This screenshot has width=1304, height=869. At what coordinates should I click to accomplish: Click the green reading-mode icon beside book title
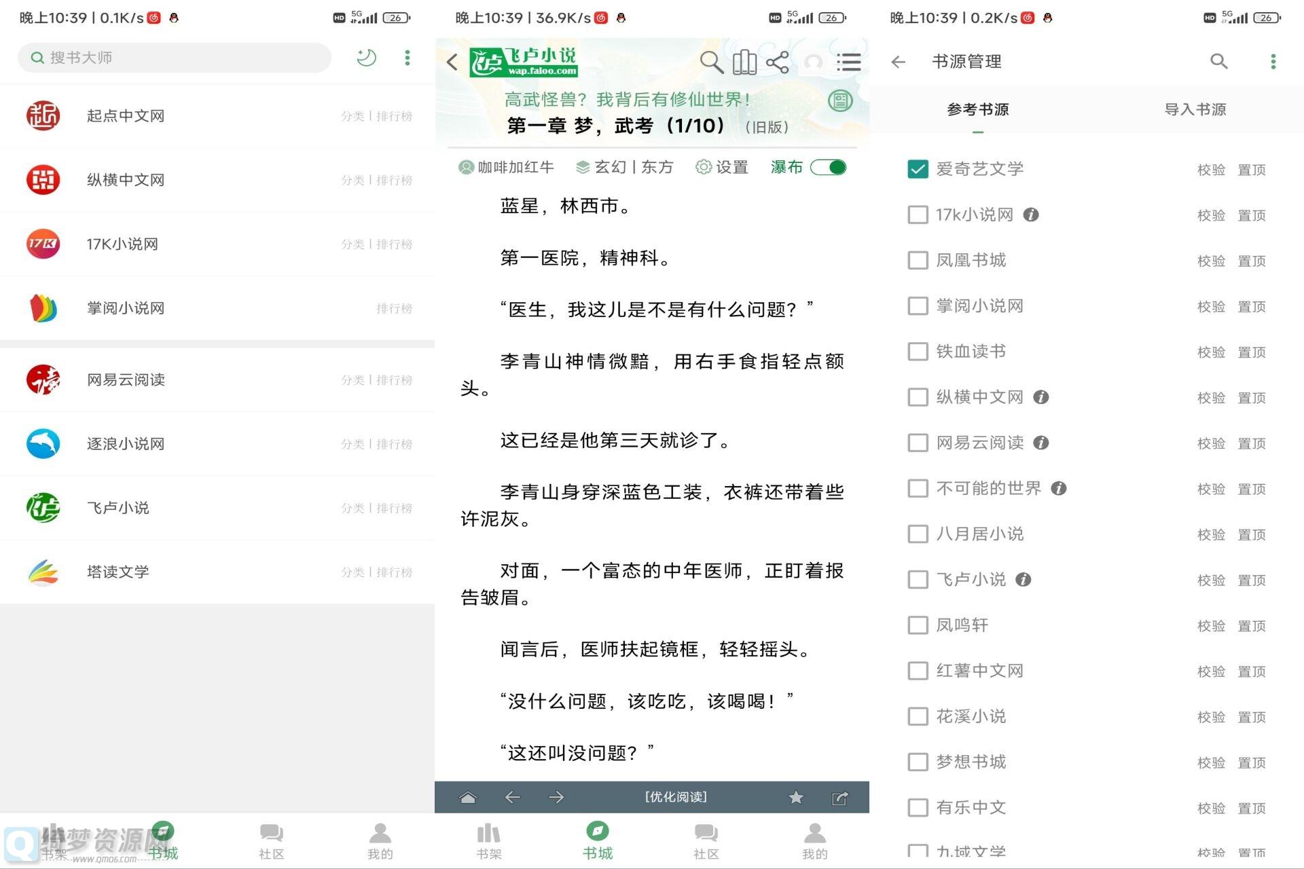click(x=840, y=101)
